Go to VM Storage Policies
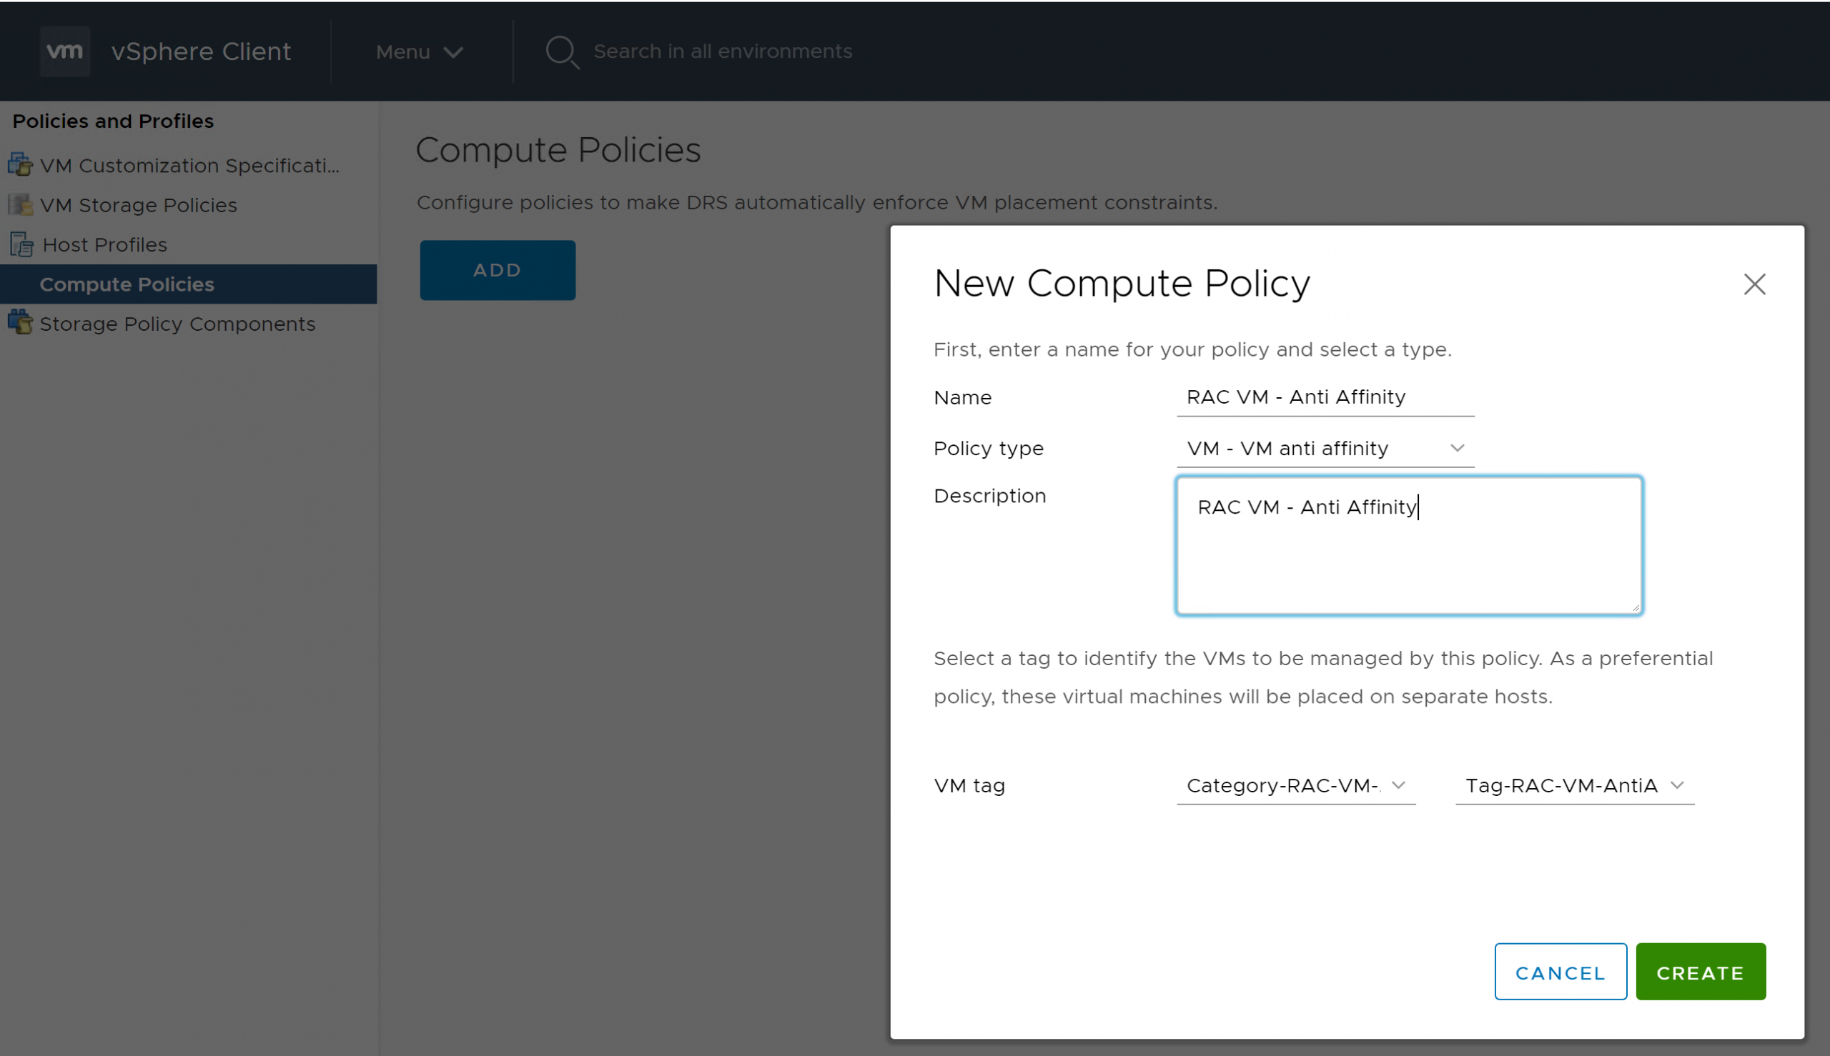The height and width of the screenshot is (1056, 1830). pyautogui.click(x=139, y=205)
